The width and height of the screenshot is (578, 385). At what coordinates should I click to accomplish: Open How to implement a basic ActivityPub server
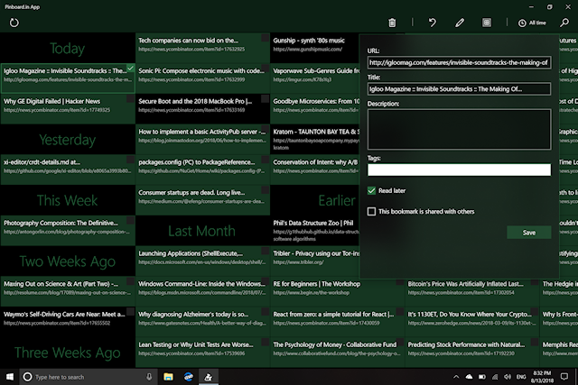202,139
